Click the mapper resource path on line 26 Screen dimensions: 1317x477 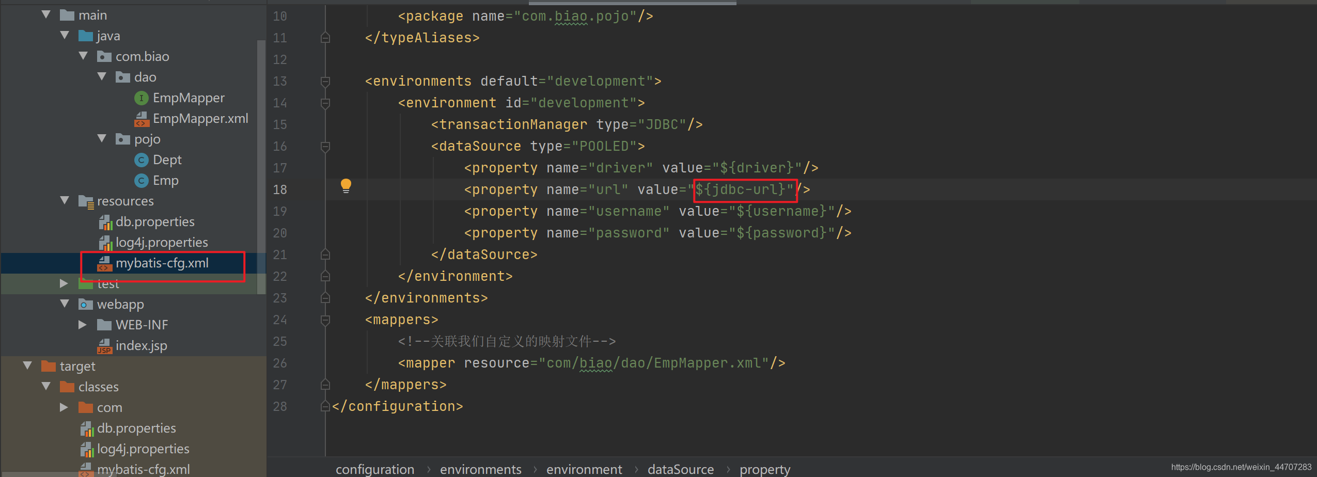pos(654,363)
